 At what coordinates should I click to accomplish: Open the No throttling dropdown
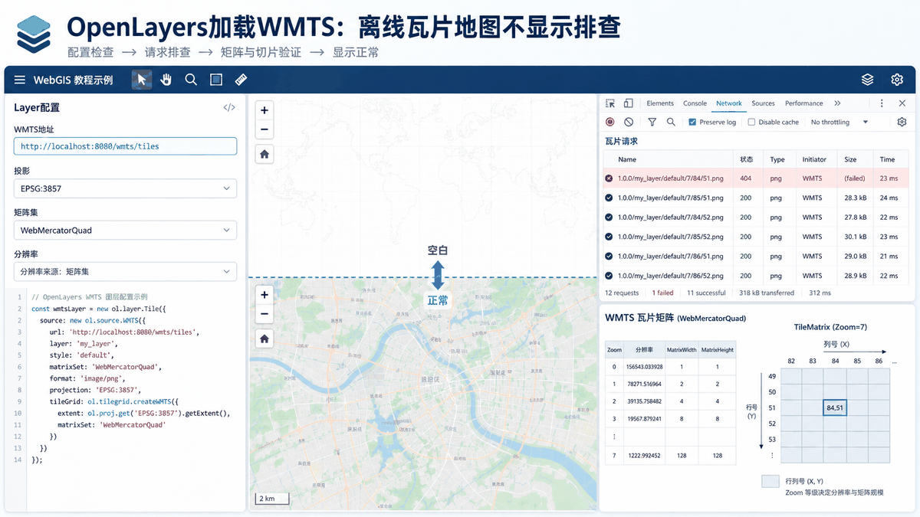[x=839, y=122]
